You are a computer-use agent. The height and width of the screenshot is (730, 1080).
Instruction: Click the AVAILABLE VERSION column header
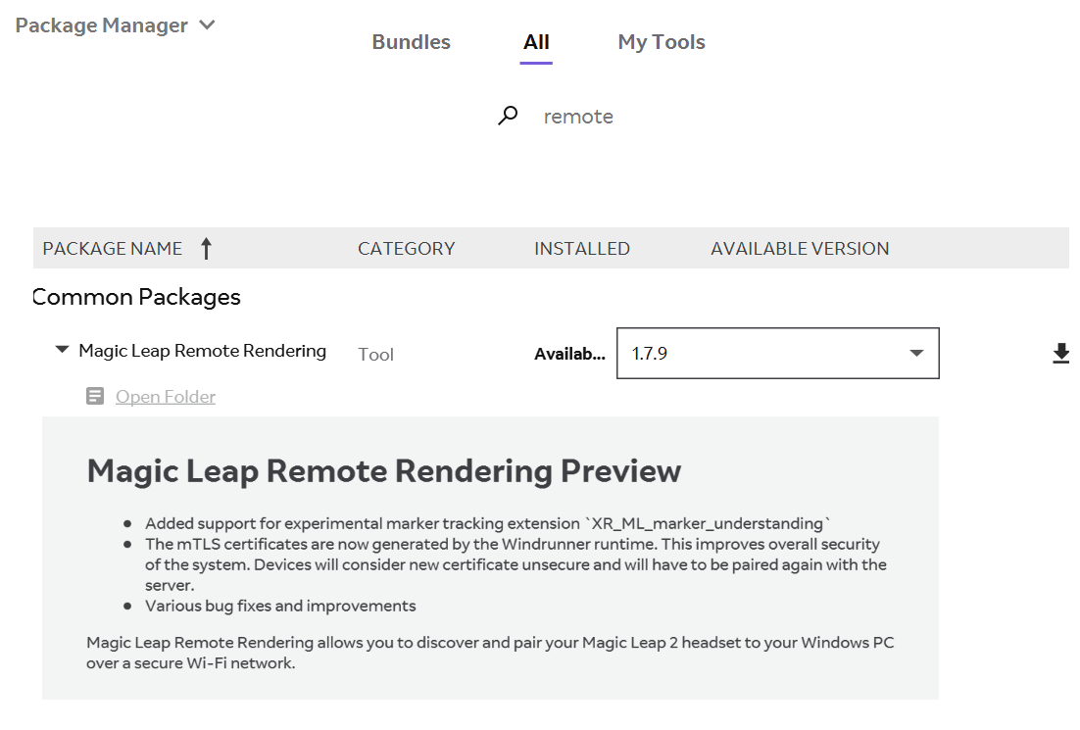[799, 248]
